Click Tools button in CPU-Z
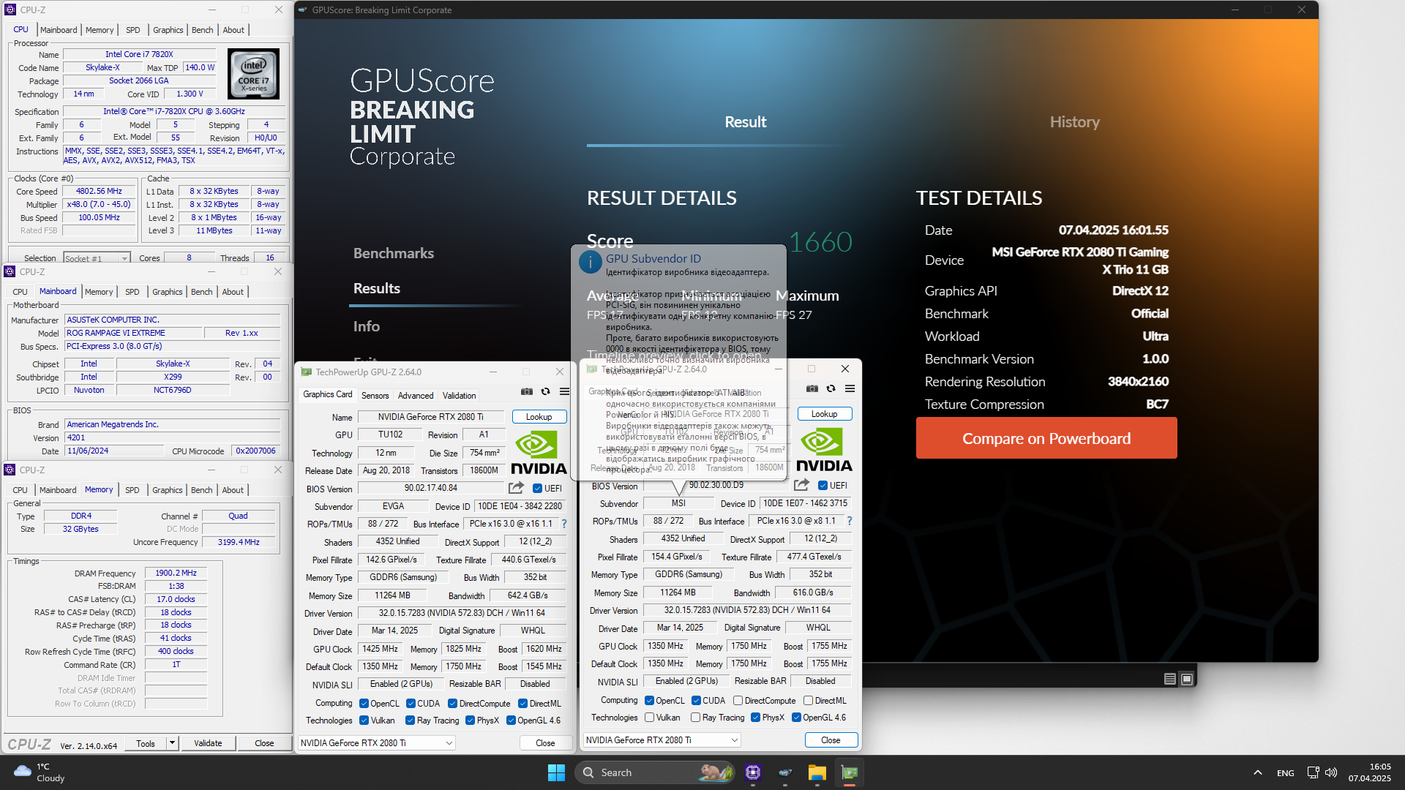 tap(146, 743)
